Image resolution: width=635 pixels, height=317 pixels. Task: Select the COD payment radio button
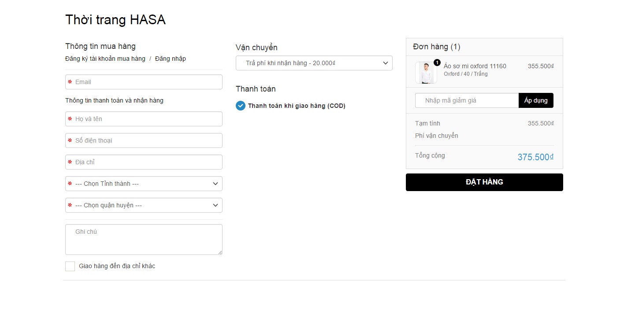(x=241, y=106)
